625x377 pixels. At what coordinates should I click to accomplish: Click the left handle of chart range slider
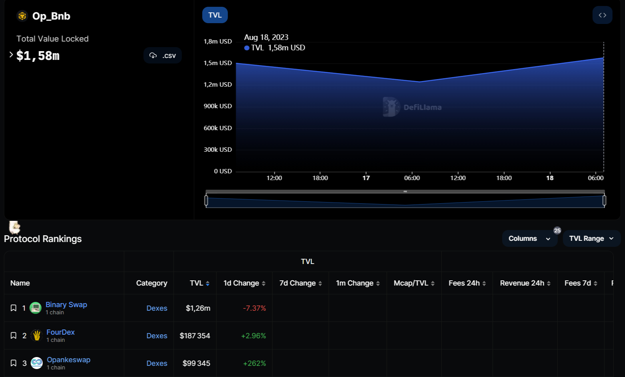(x=206, y=200)
